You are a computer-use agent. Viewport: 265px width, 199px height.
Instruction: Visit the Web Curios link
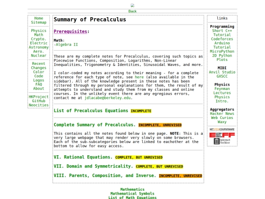222,117
